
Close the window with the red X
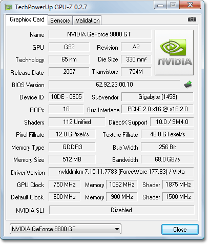click(x=190, y=5)
